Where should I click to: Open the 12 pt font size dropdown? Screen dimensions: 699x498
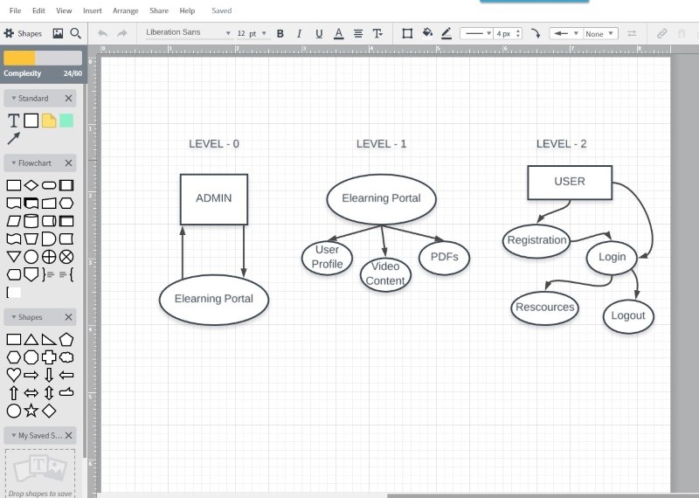(x=253, y=33)
